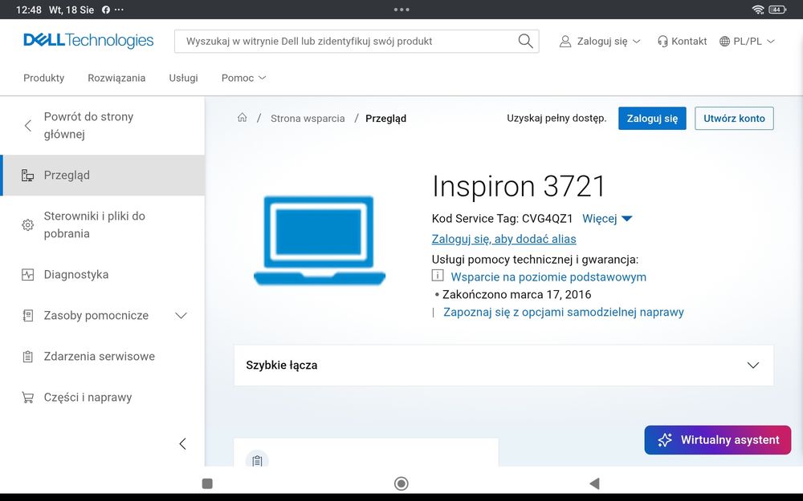Expand Zasoby pomocnicze chevron
This screenshot has height=501, width=803.
point(181,315)
